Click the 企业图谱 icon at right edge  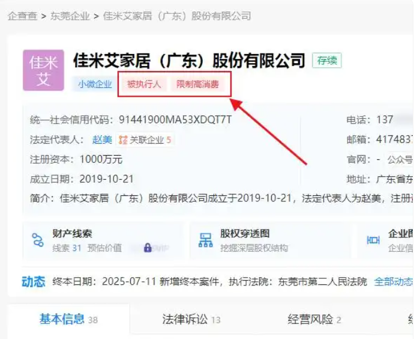point(373,240)
